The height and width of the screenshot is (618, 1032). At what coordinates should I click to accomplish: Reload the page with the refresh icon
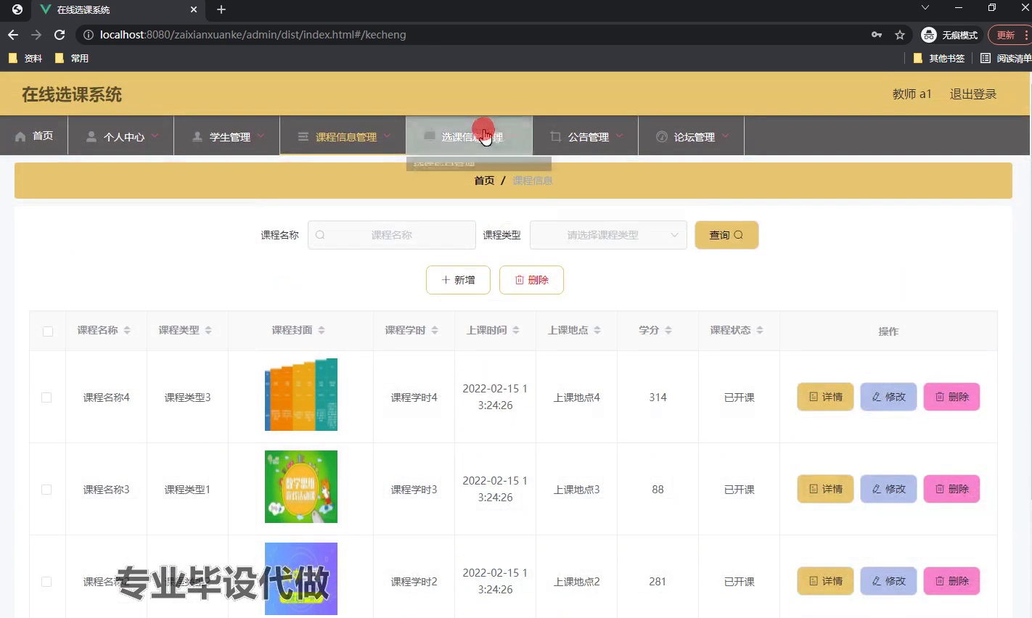[60, 35]
